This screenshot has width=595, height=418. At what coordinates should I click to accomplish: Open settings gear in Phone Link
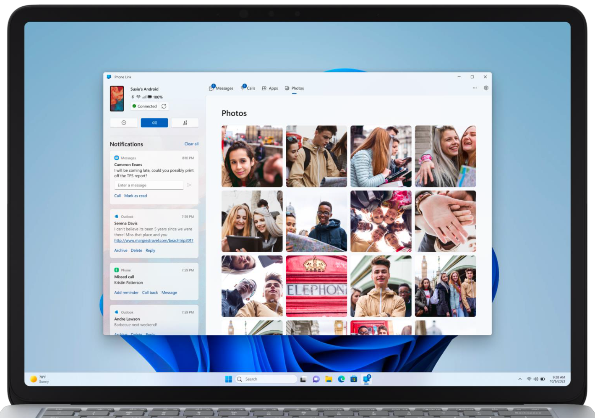pyautogui.click(x=486, y=88)
